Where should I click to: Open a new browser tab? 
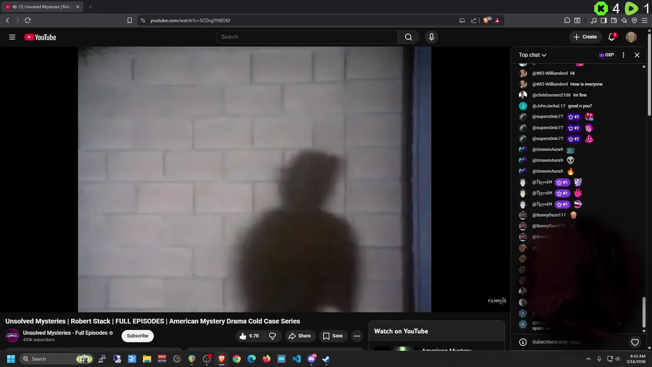pyautogui.click(x=90, y=7)
